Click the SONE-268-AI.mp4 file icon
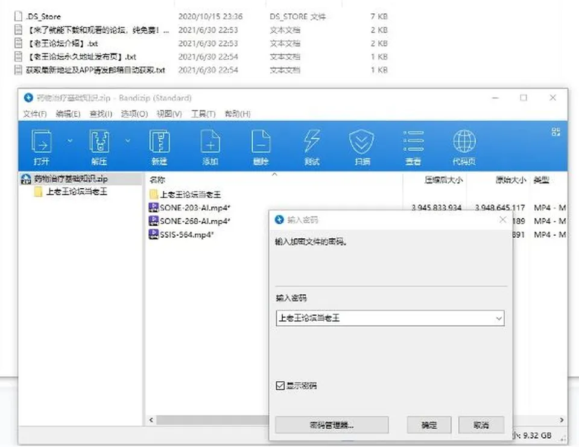This screenshot has height=447, width=579. point(153,221)
